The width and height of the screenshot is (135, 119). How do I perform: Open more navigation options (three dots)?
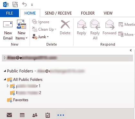pyautogui.click(x=61, y=115)
